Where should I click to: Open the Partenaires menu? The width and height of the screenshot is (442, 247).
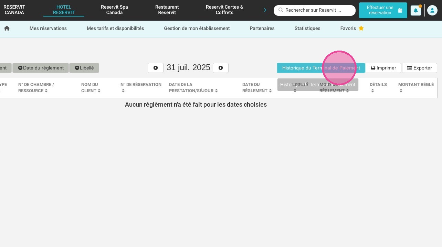click(262, 28)
